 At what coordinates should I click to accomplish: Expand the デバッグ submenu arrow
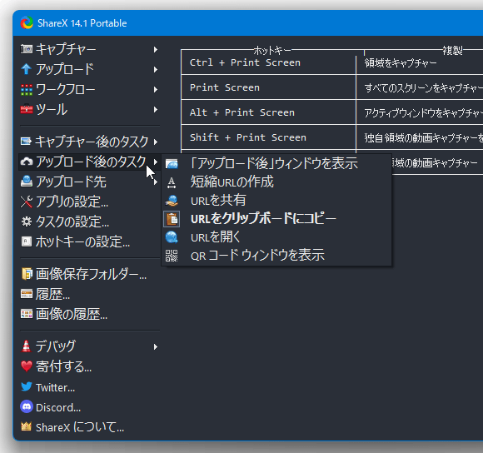(156, 347)
